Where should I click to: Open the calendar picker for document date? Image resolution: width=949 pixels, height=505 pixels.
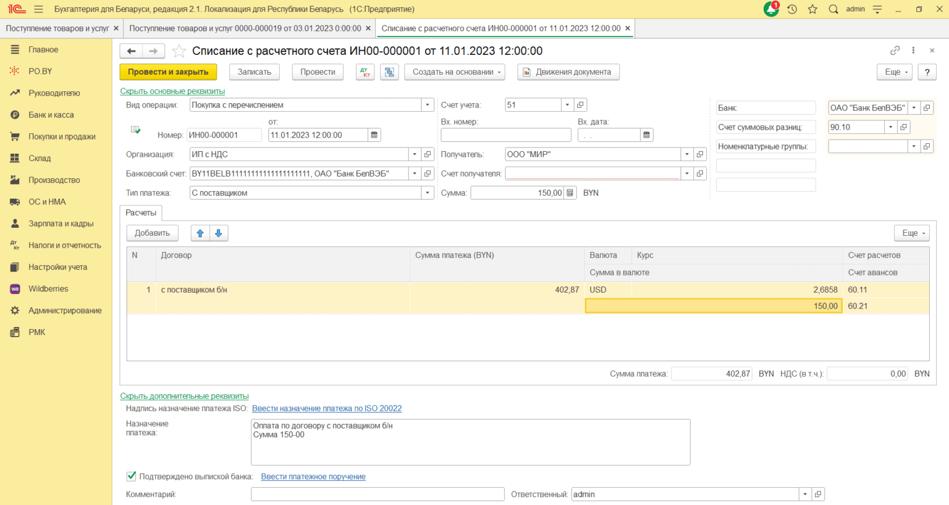374,135
